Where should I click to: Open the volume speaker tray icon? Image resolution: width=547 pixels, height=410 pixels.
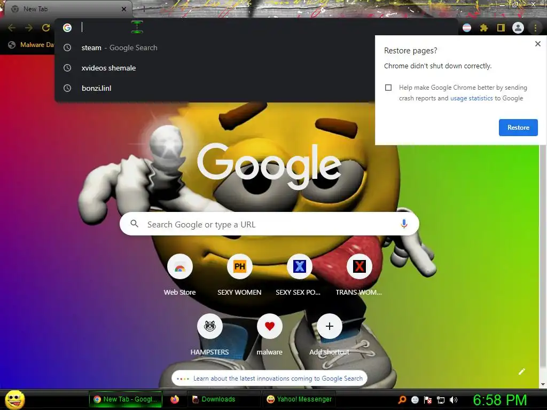tap(454, 400)
